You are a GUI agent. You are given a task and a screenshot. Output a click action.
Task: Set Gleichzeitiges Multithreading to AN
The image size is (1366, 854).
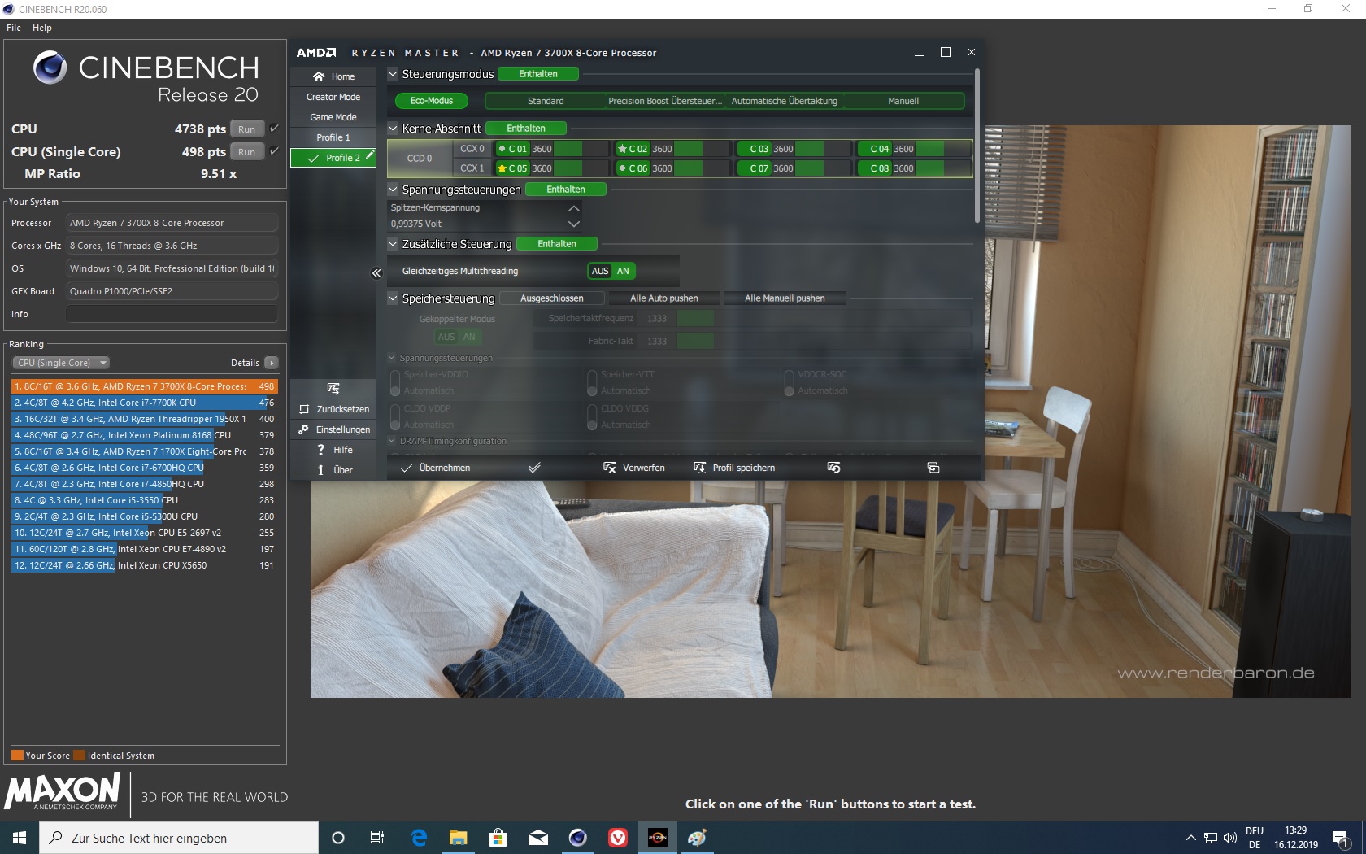pos(623,271)
